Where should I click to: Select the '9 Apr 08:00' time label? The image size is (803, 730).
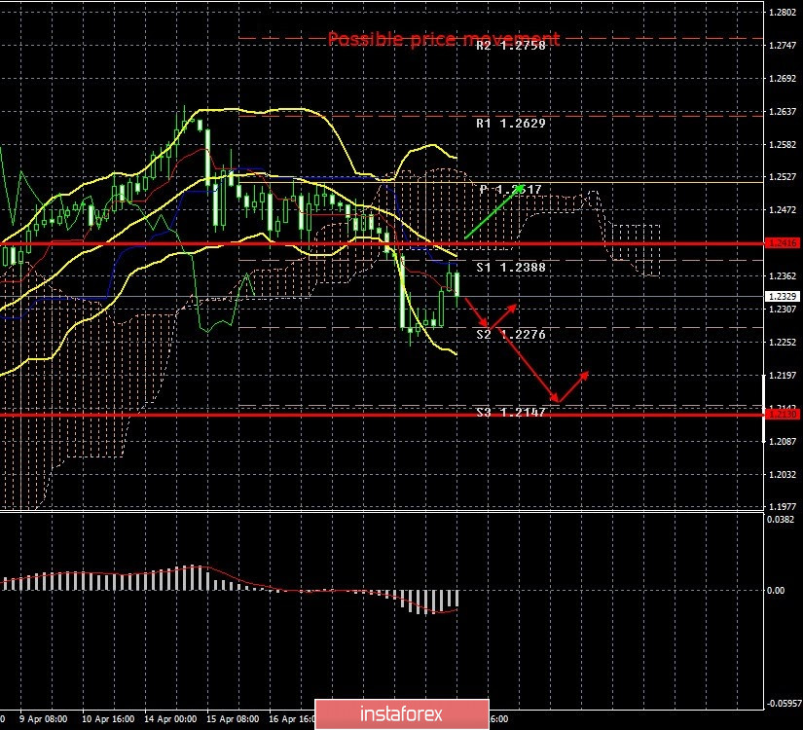44,718
